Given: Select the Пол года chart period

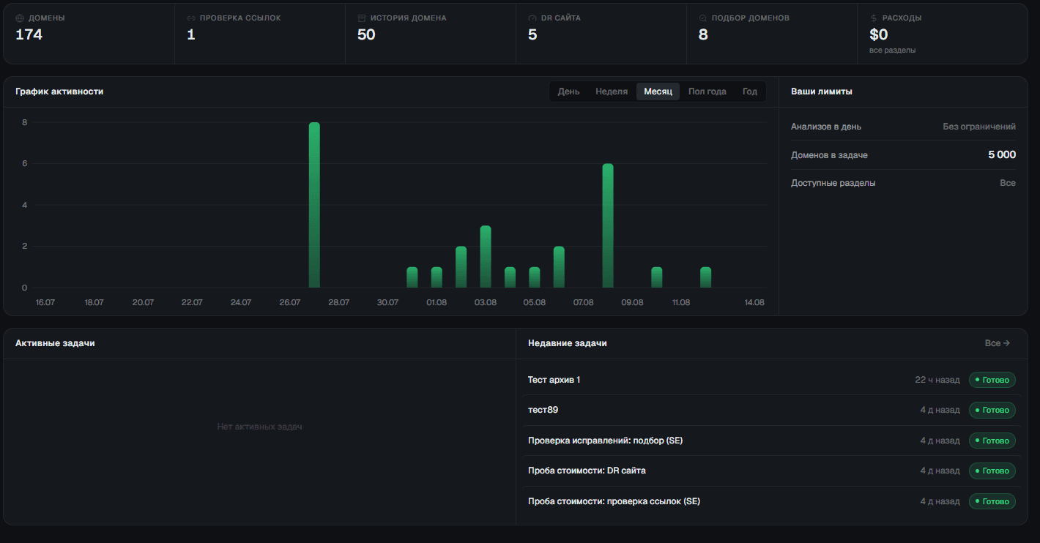Looking at the screenshot, I should coord(707,91).
